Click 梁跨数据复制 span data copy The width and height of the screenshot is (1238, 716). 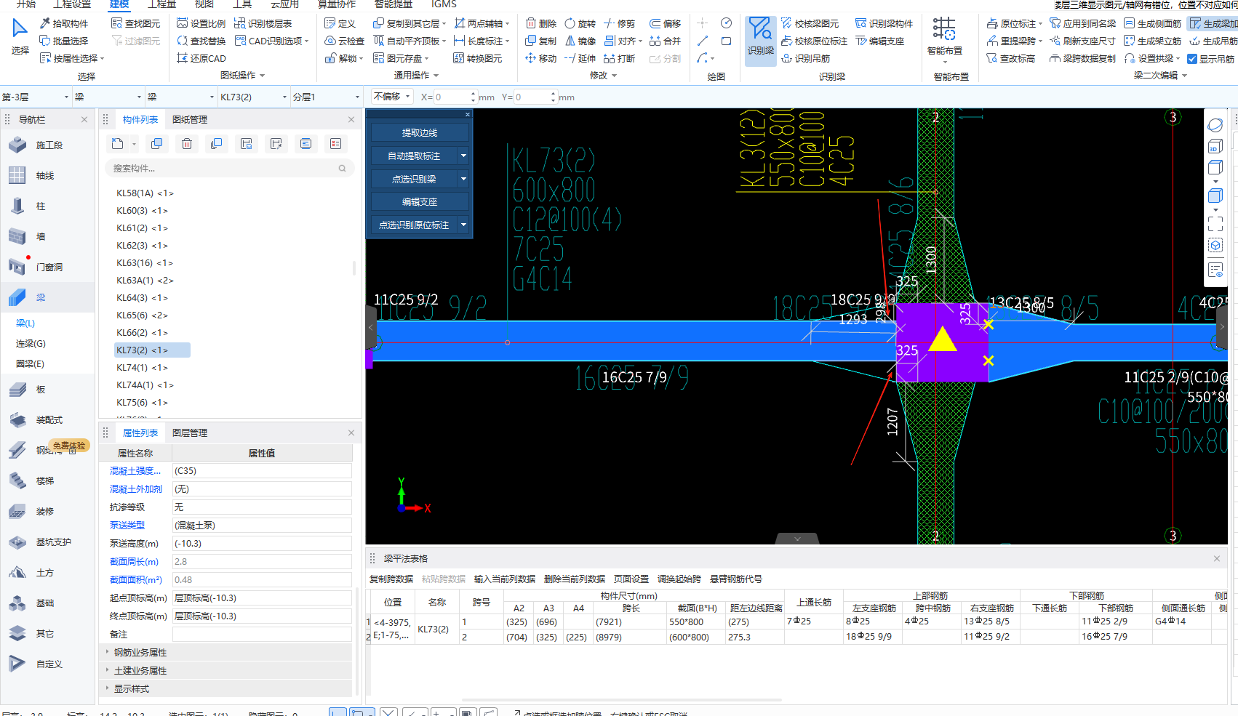coord(1082,58)
